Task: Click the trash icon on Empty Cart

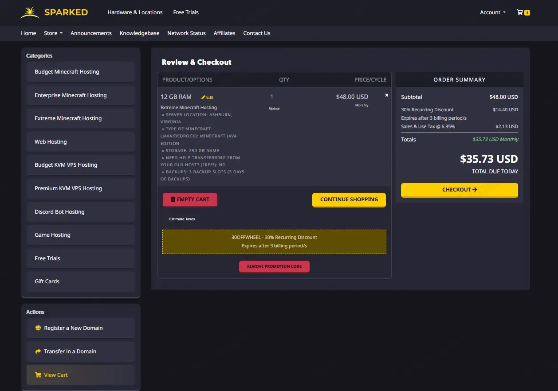Action: point(173,199)
